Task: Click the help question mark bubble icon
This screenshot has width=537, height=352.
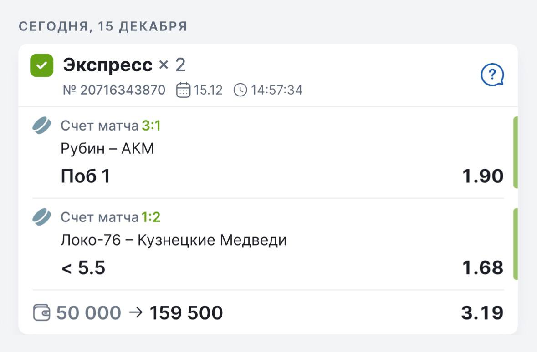Action: [x=492, y=75]
